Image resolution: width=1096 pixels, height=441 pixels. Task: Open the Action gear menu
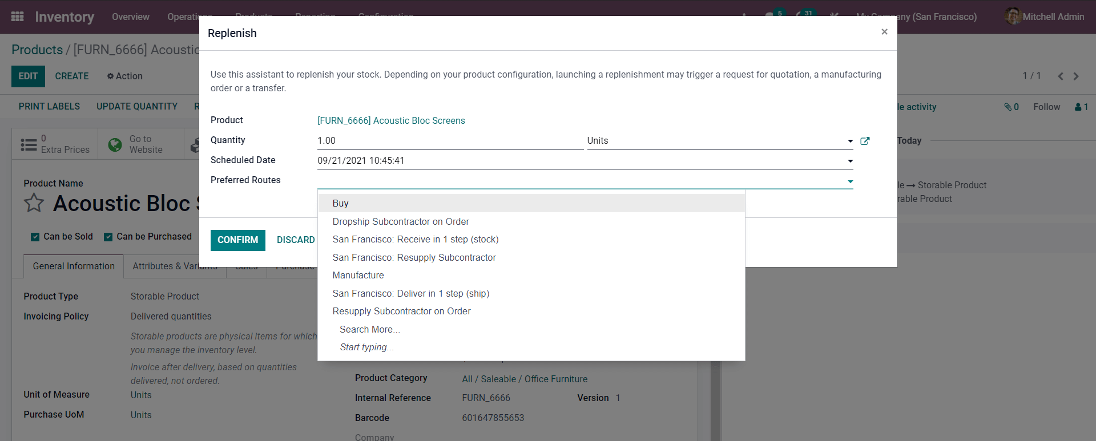coord(124,76)
